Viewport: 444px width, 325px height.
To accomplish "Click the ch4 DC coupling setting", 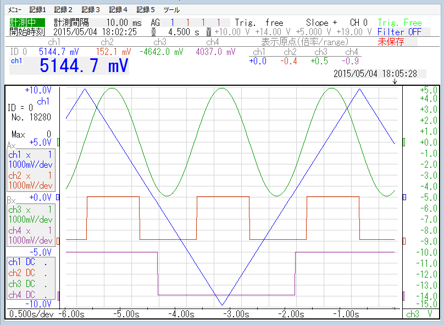I will (x=27, y=295).
